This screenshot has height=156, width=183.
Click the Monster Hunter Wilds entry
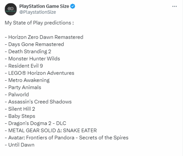coord(32,59)
